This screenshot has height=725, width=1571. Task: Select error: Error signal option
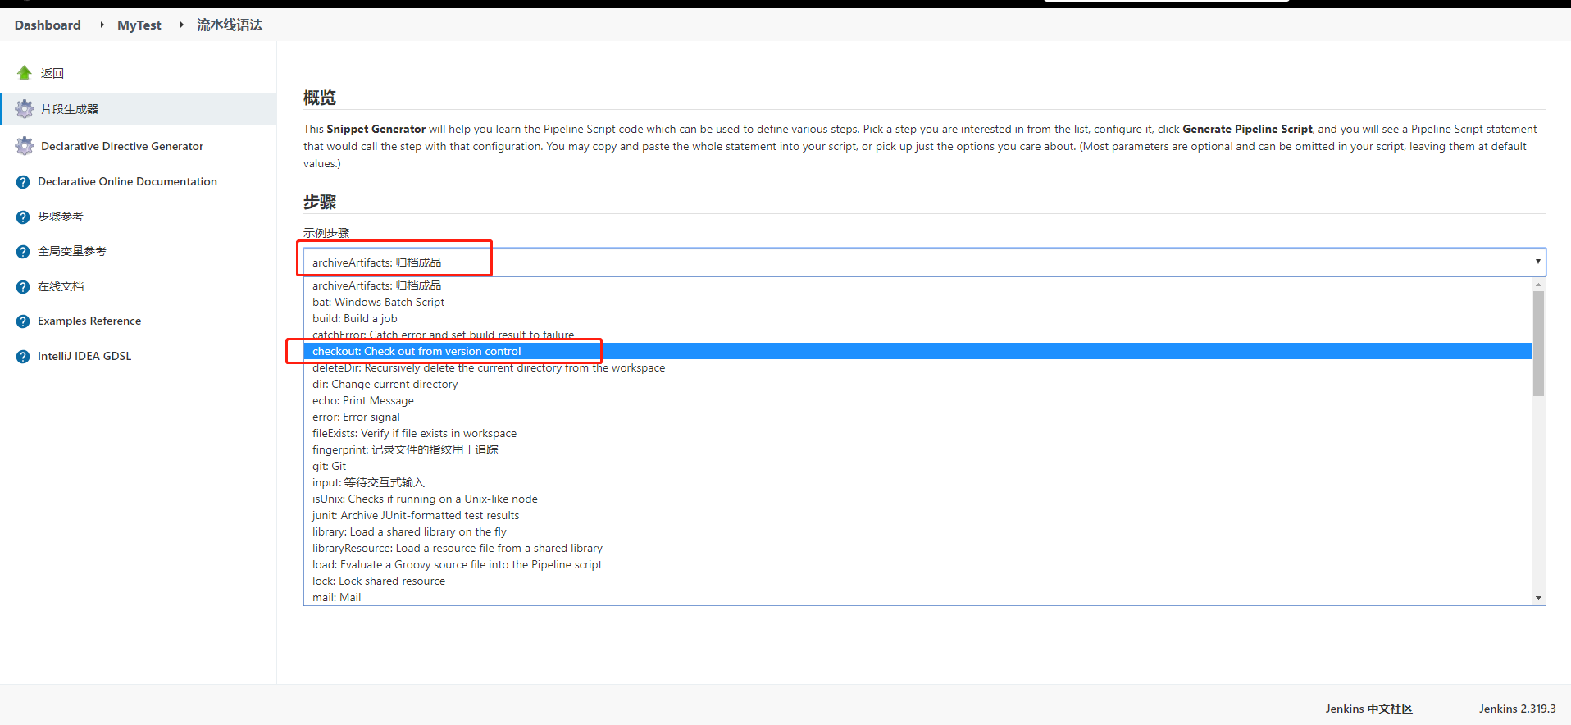[918, 417]
